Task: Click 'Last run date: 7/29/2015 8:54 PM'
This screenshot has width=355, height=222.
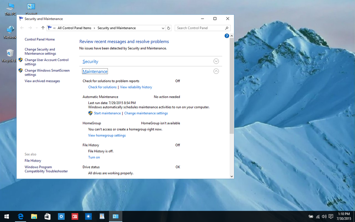Action: pos(112,103)
